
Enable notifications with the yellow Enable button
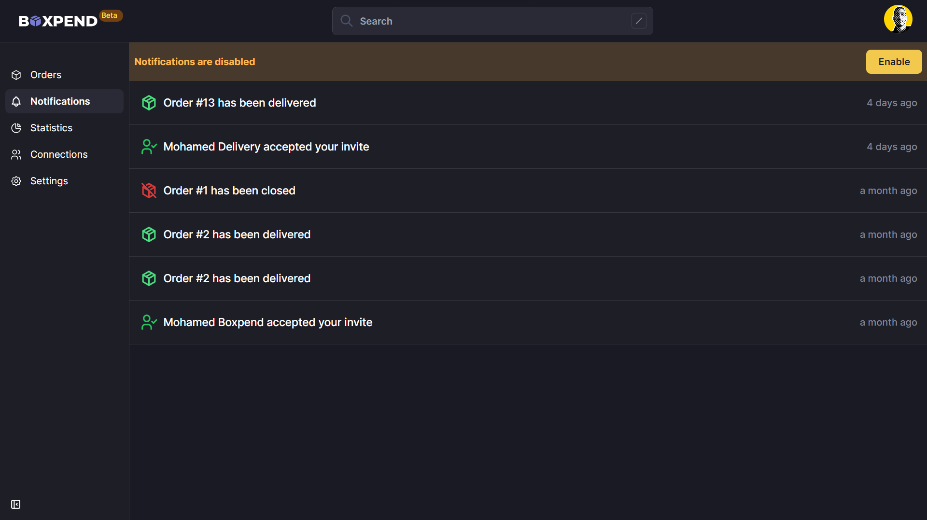[x=894, y=62]
